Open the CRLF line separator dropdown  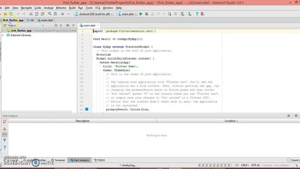click(x=245, y=165)
